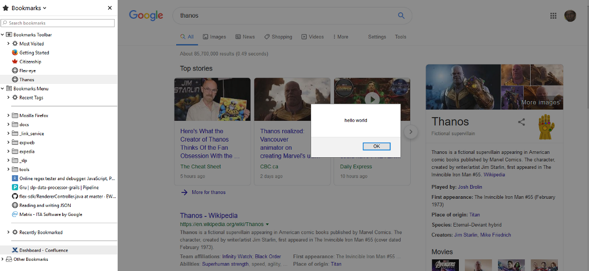Click the Confluence icon beside Dashboard

click(x=15, y=251)
